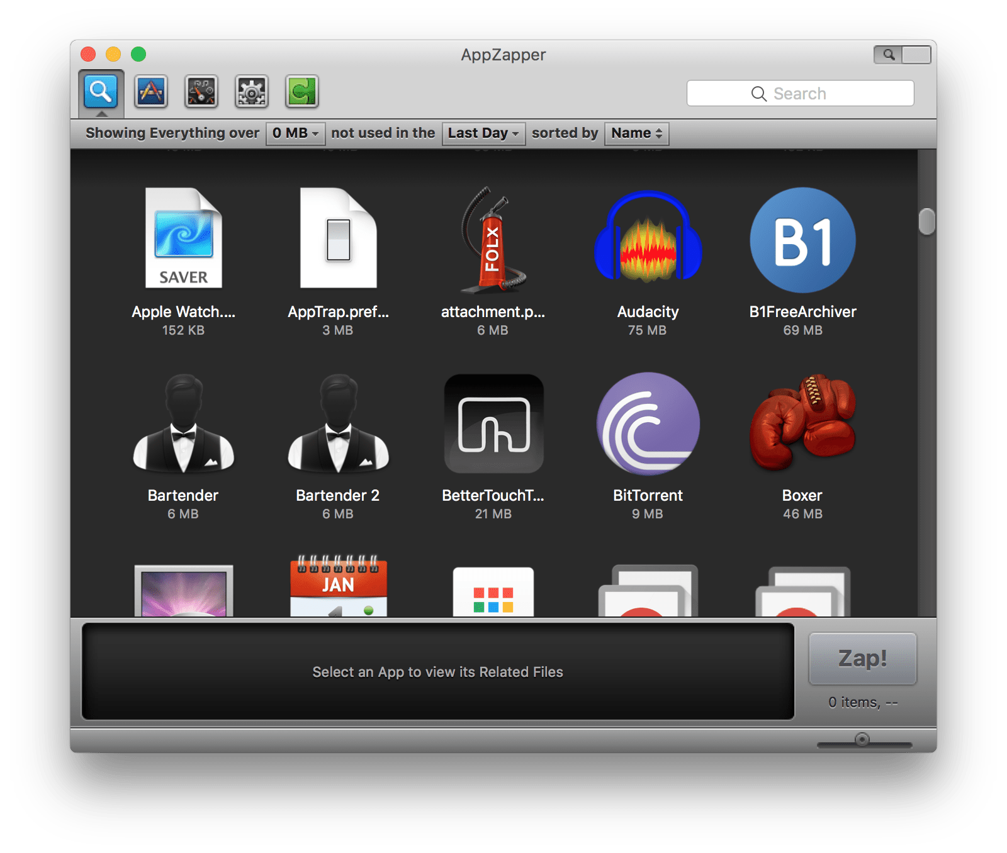The image size is (1007, 853).
Task: Click the BitTorrent name label
Action: [648, 496]
